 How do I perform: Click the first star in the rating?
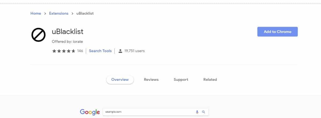(x=54, y=51)
